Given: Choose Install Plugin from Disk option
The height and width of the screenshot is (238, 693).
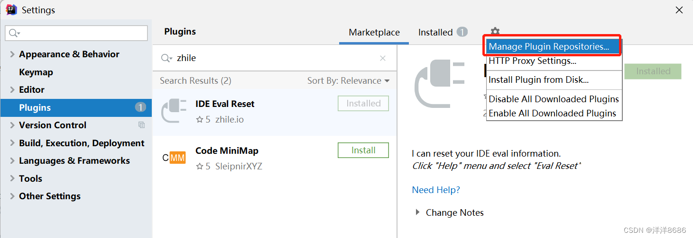Looking at the screenshot, I should pyautogui.click(x=538, y=80).
